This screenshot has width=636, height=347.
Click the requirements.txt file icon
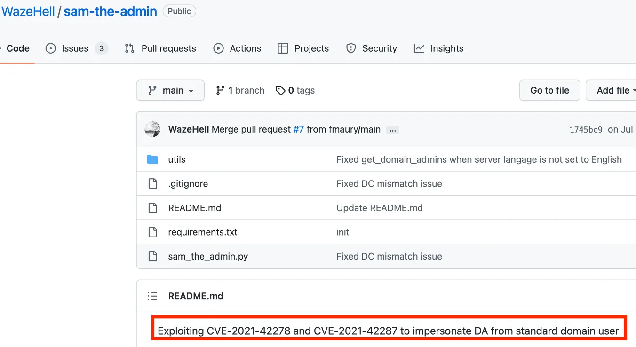tap(152, 232)
